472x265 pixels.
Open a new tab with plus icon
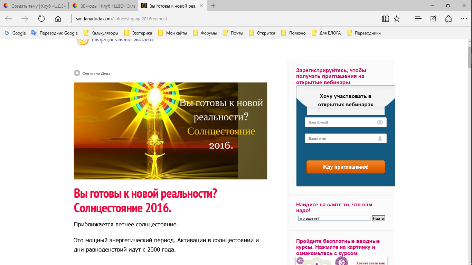click(213, 6)
